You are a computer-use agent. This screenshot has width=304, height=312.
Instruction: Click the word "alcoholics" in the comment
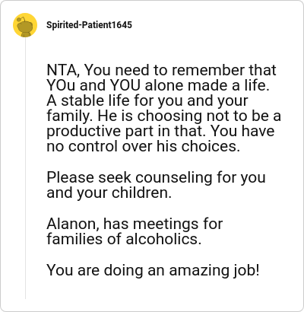click(x=163, y=239)
